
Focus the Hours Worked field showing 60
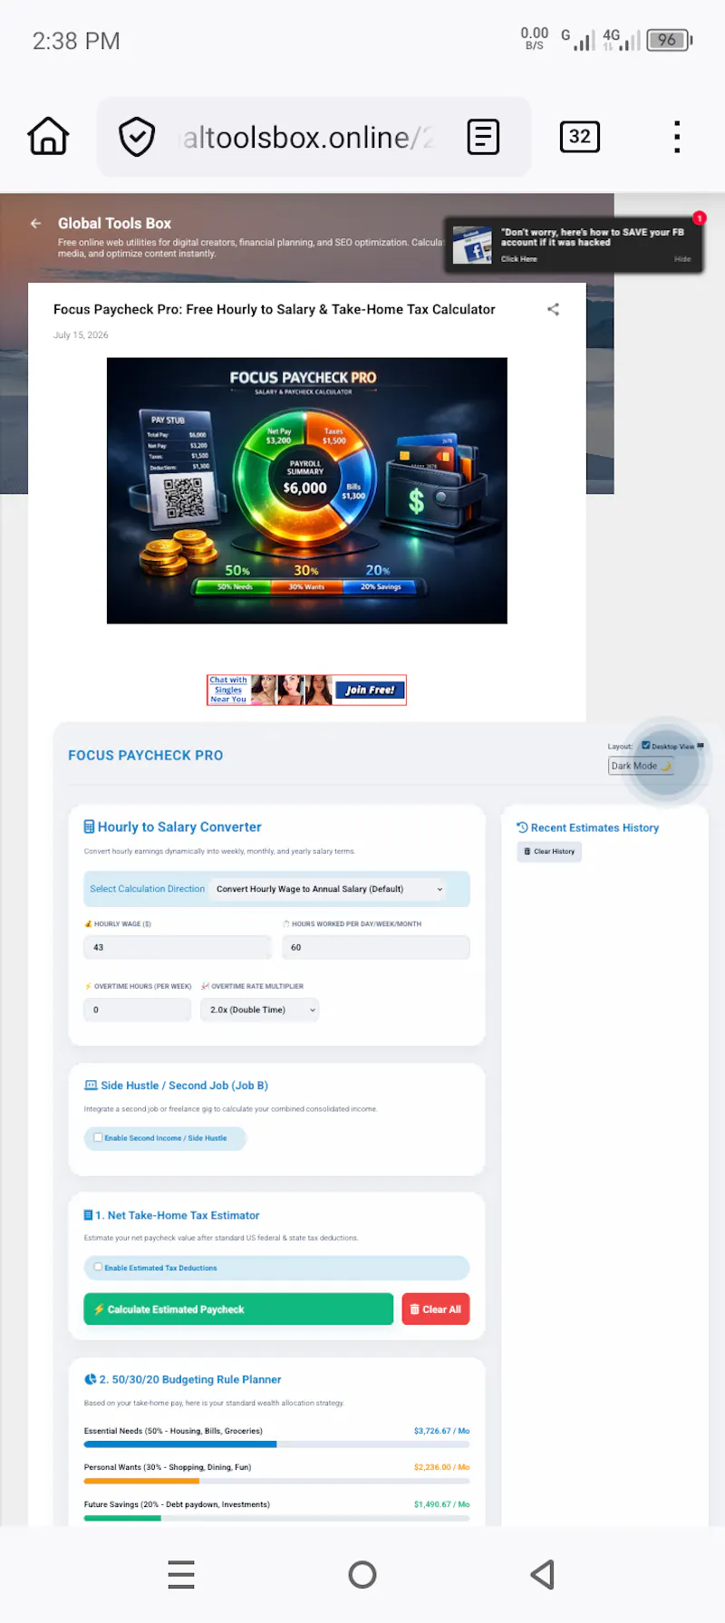(376, 947)
